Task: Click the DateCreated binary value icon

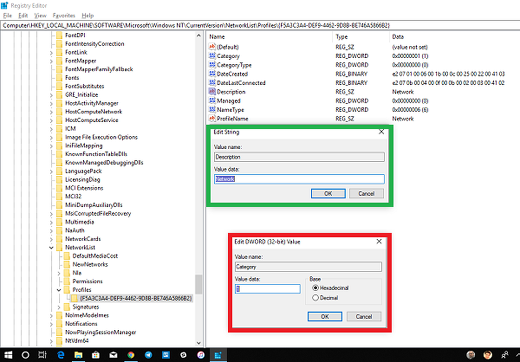Action: (212, 74)
